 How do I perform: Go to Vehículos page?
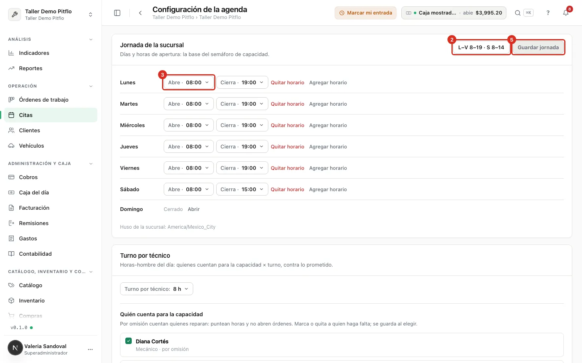(x=51, y=146)
